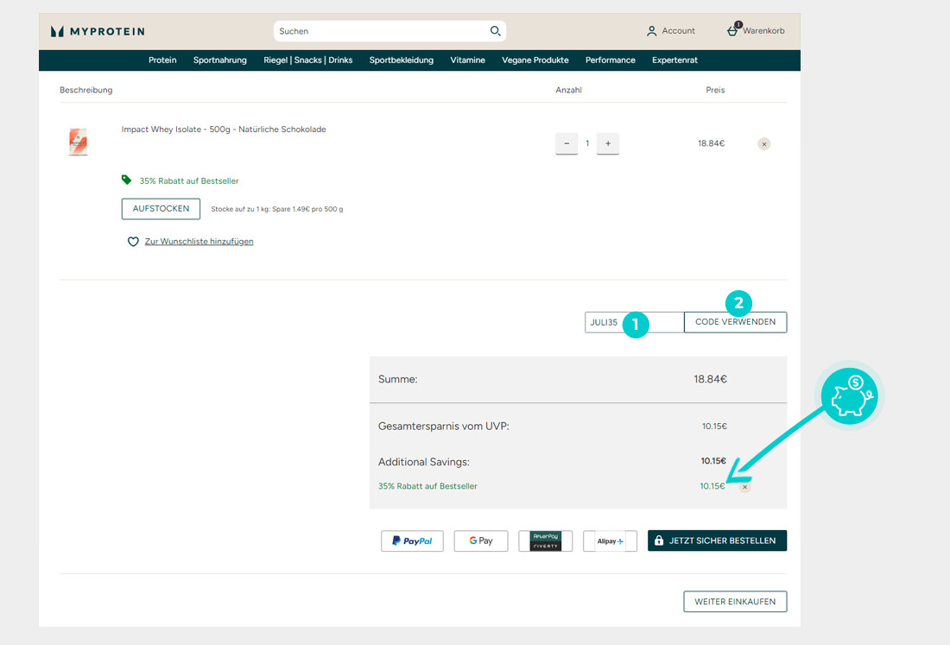The height and width of the screenshot is (645, 950).
Task: Click the Anzahl column header
Action: point(568,91)
